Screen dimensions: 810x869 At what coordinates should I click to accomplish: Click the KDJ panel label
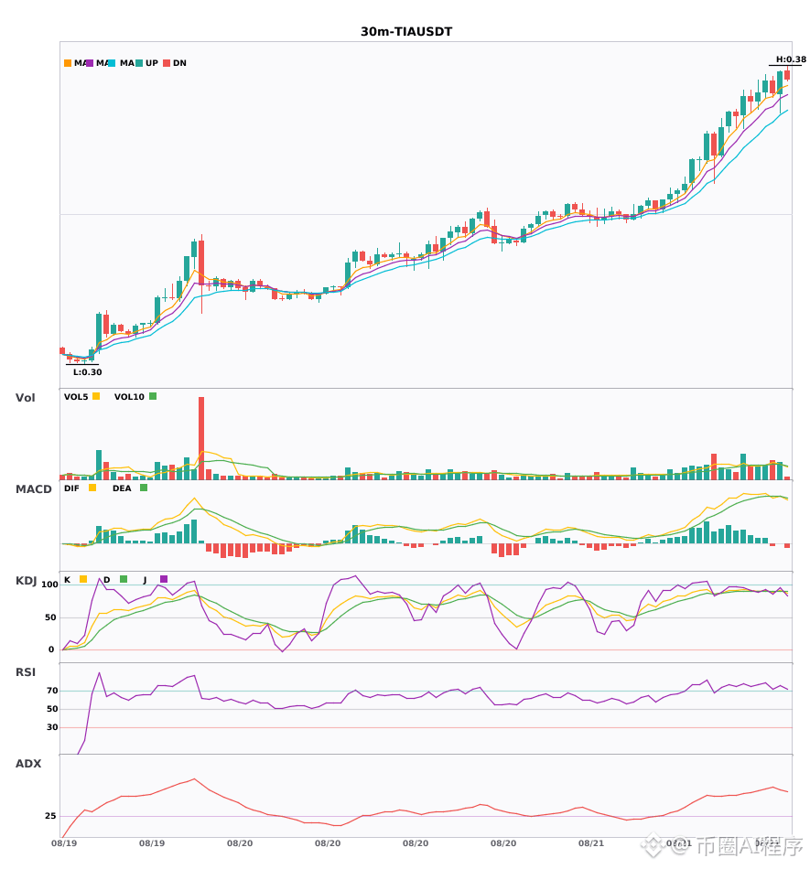tap(26, 581)
